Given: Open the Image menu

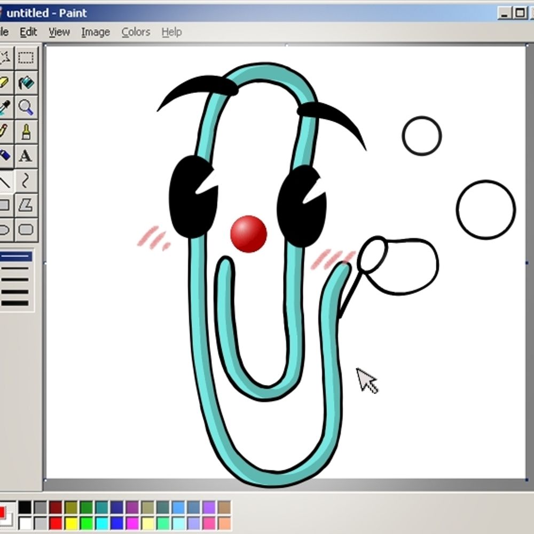Looking at the screenshot, I should [x=96, y=32].
